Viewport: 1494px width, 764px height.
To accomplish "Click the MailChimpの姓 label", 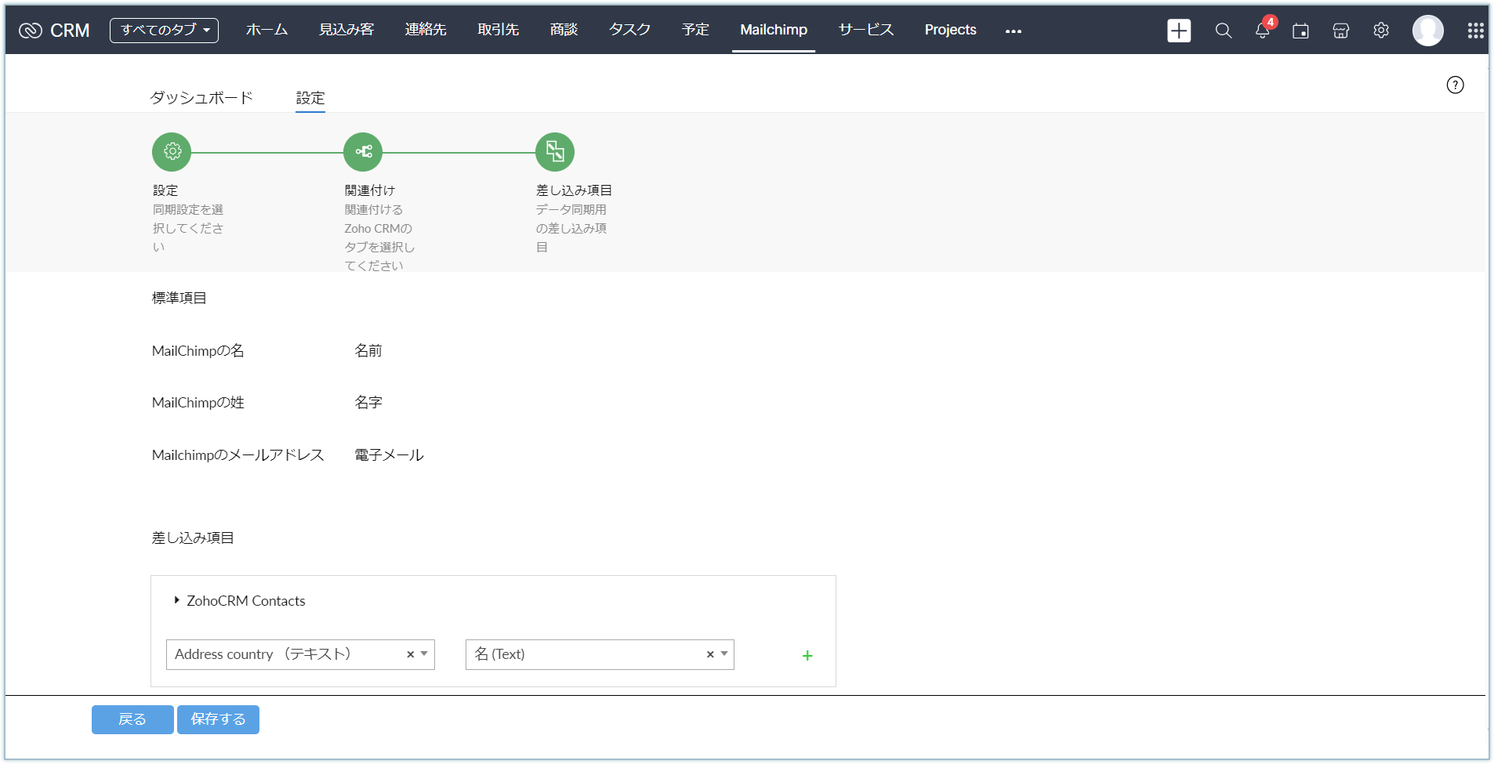I will (x=198, y=402).
